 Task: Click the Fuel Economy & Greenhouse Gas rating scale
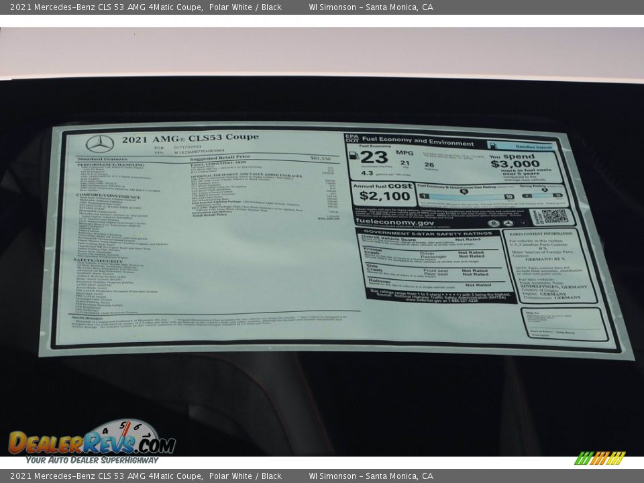(x=466, y=195)
